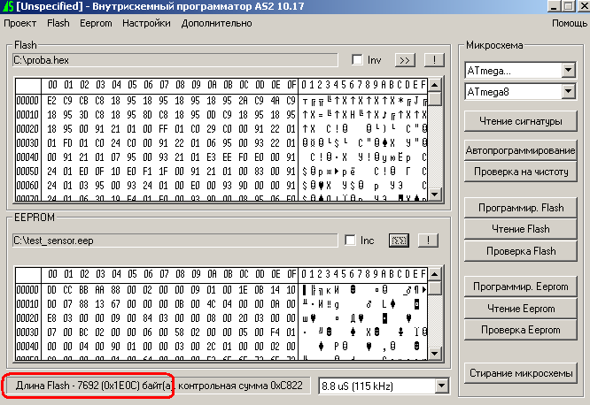Click the Стирание микросхемы button
The image size is (590, 405).
[x=520, y=372]
